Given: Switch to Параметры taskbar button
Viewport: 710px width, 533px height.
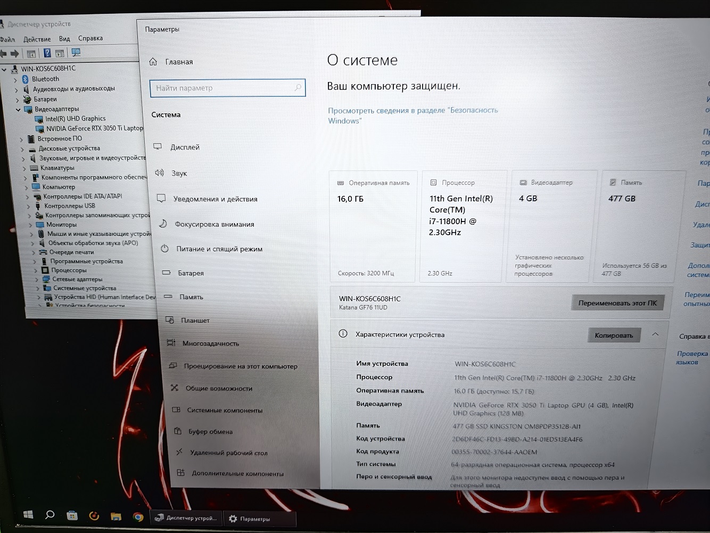Looking at the screenshot, I should (261, 519).
